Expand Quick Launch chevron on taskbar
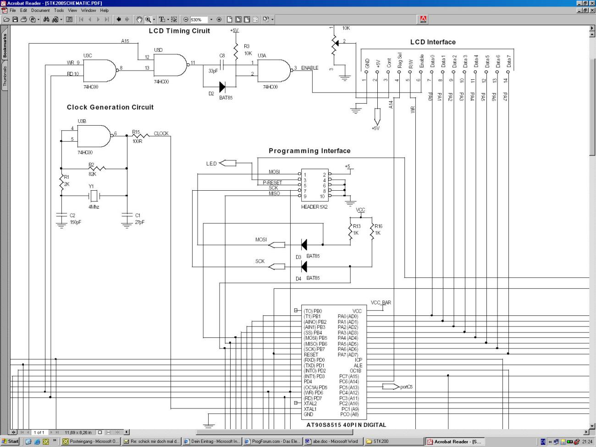This screenshot has width=596, height=447. click(55, 441)
